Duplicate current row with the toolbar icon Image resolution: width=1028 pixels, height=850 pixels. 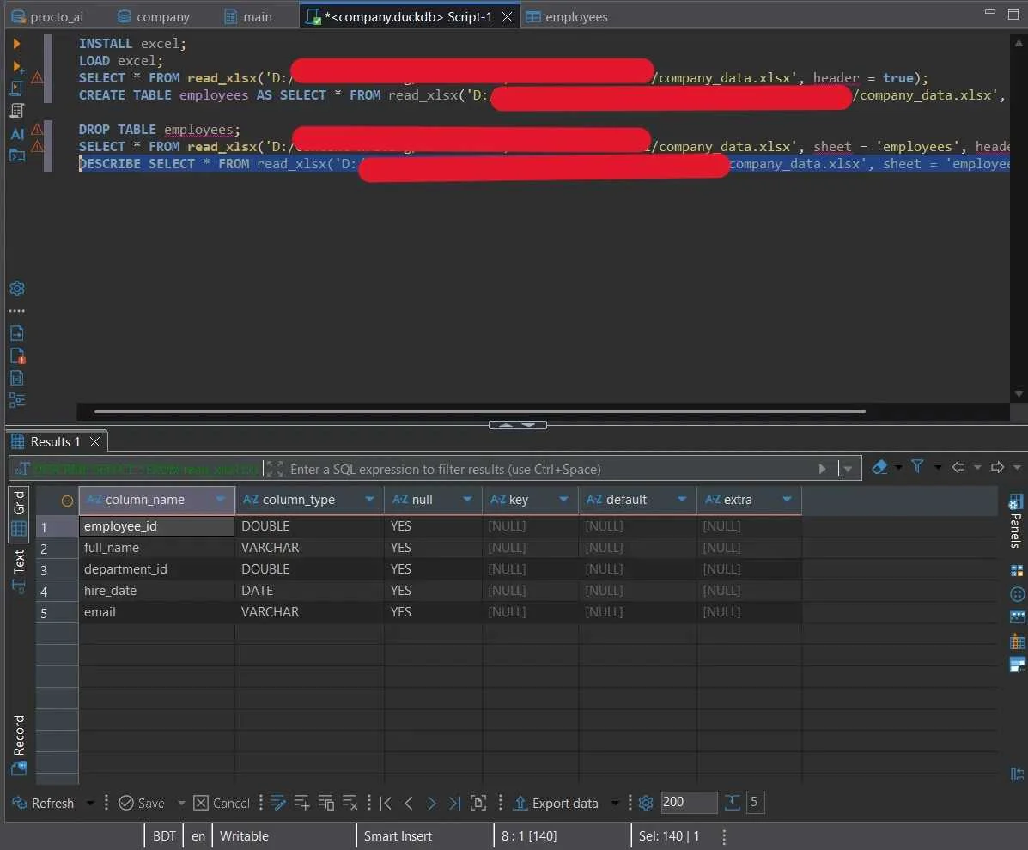325,803
